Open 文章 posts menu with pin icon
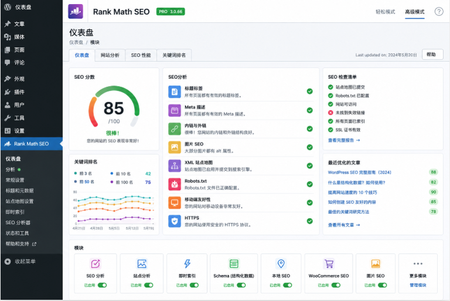The height and width of the screenshot is (301, 450). point(8,24)
